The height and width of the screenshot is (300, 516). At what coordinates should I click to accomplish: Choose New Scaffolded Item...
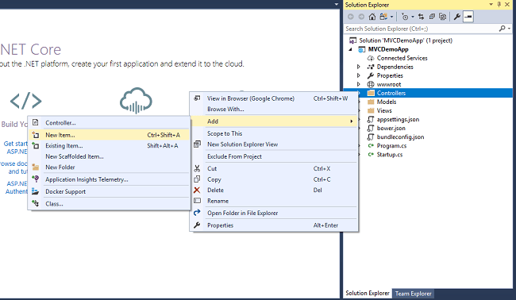(x=110, y=156)
